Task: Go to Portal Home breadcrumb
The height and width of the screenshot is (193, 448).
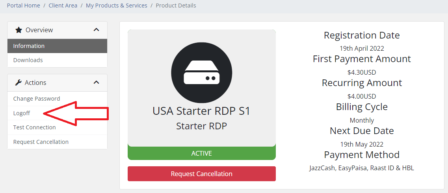Action: (23, 6)
